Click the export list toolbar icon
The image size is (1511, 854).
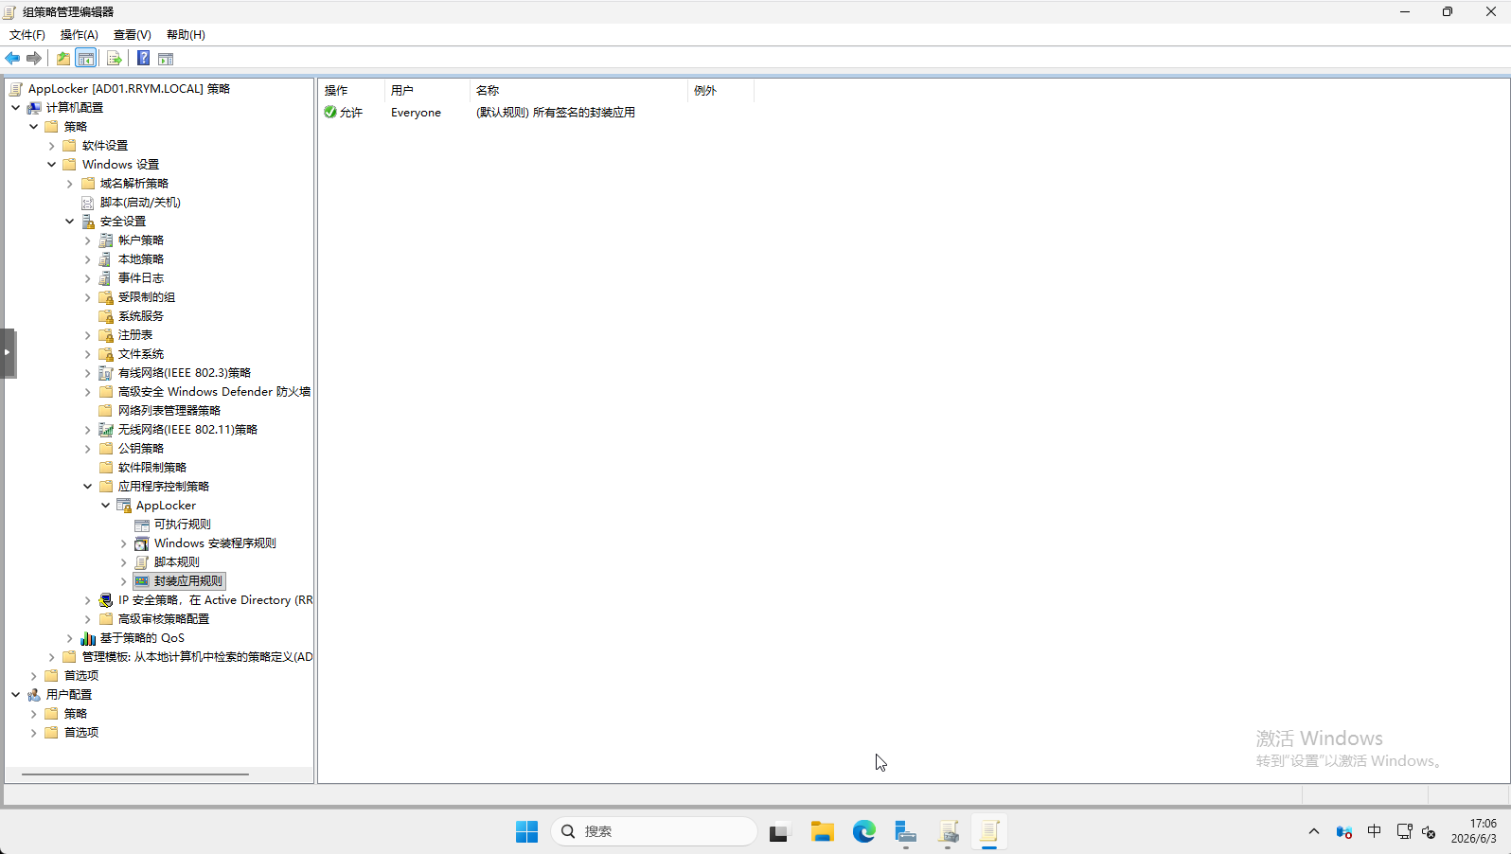(114, 59)
